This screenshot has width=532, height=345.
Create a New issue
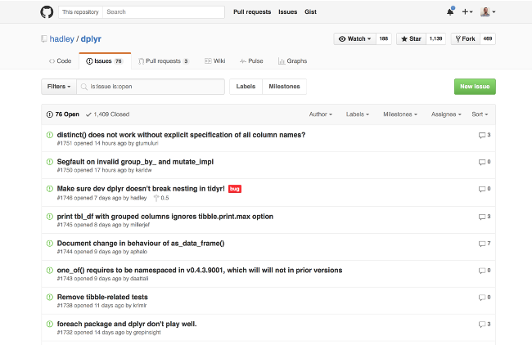(475, 87)
